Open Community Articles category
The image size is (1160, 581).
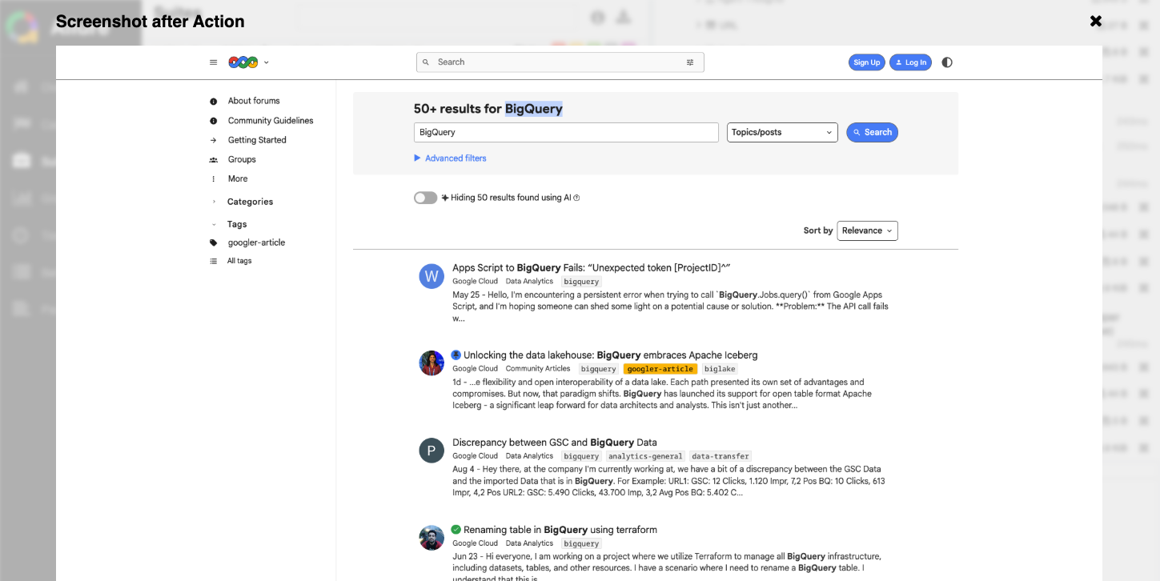click(x=538, y=369)
